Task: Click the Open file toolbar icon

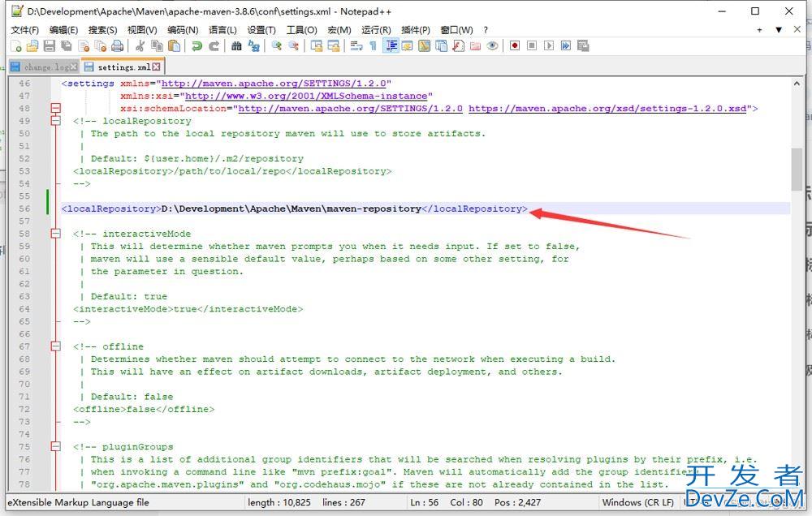Action: click(32, 46)
